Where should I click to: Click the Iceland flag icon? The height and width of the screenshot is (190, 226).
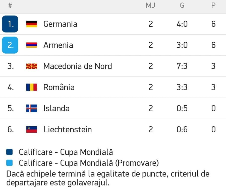click(32, 108)
